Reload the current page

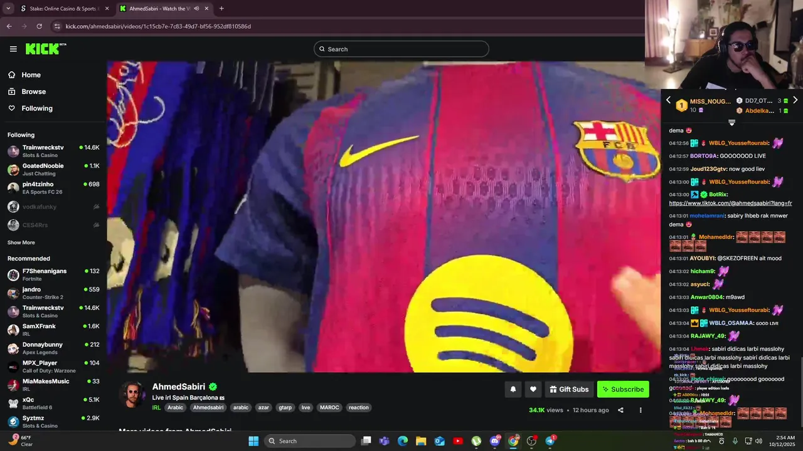[39, 26]
